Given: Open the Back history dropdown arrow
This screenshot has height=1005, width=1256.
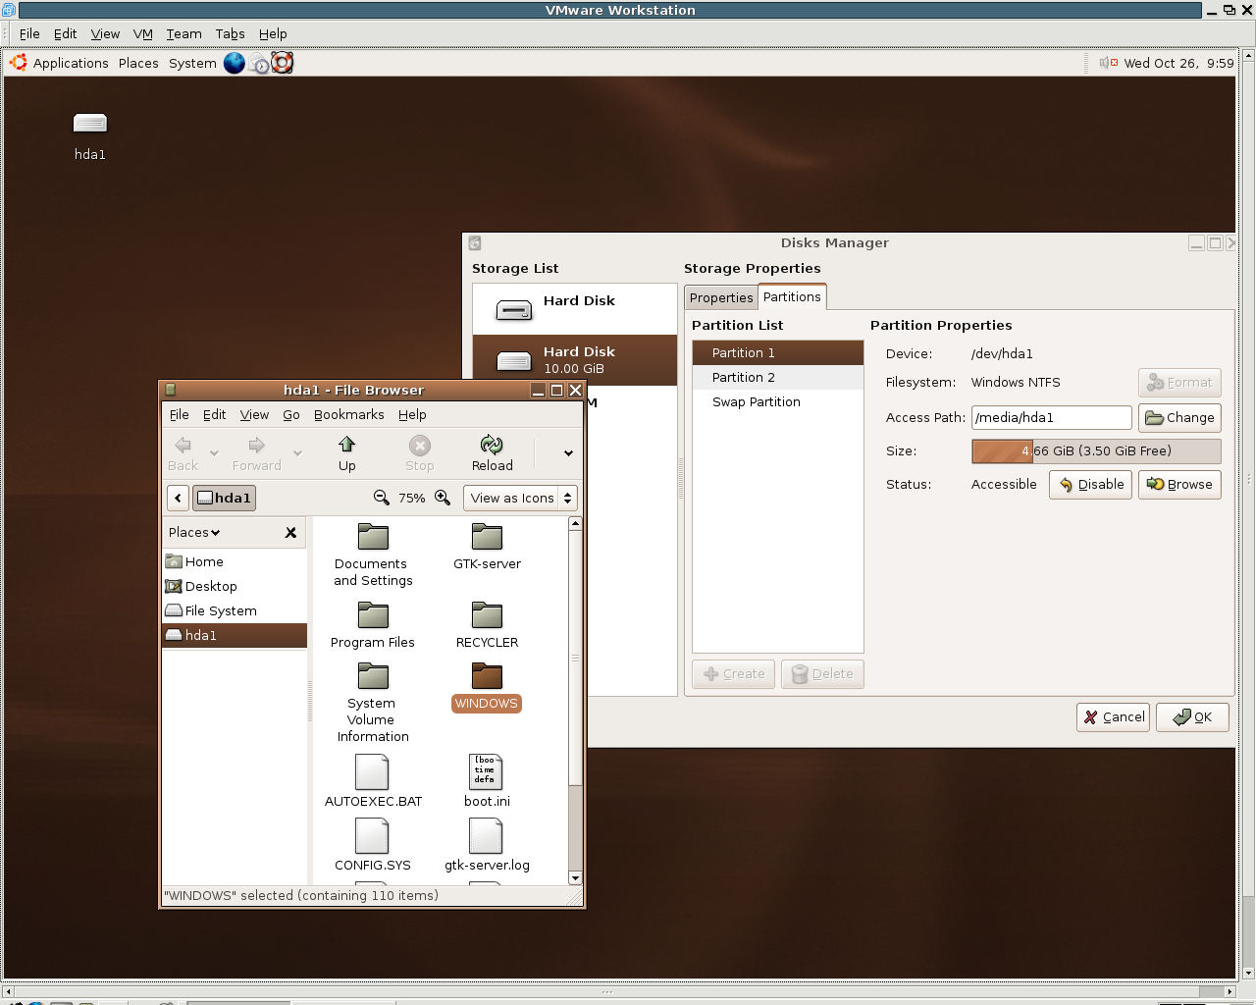Looking at the screenshot, I should [214, 453].
